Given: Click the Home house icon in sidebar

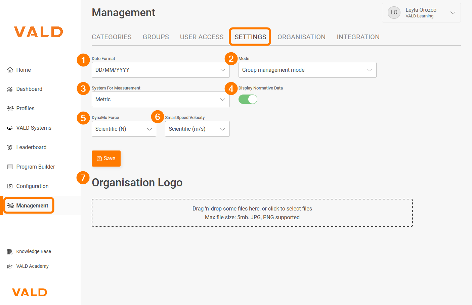Looking at the screenshot, I should (x=10, y=70).
